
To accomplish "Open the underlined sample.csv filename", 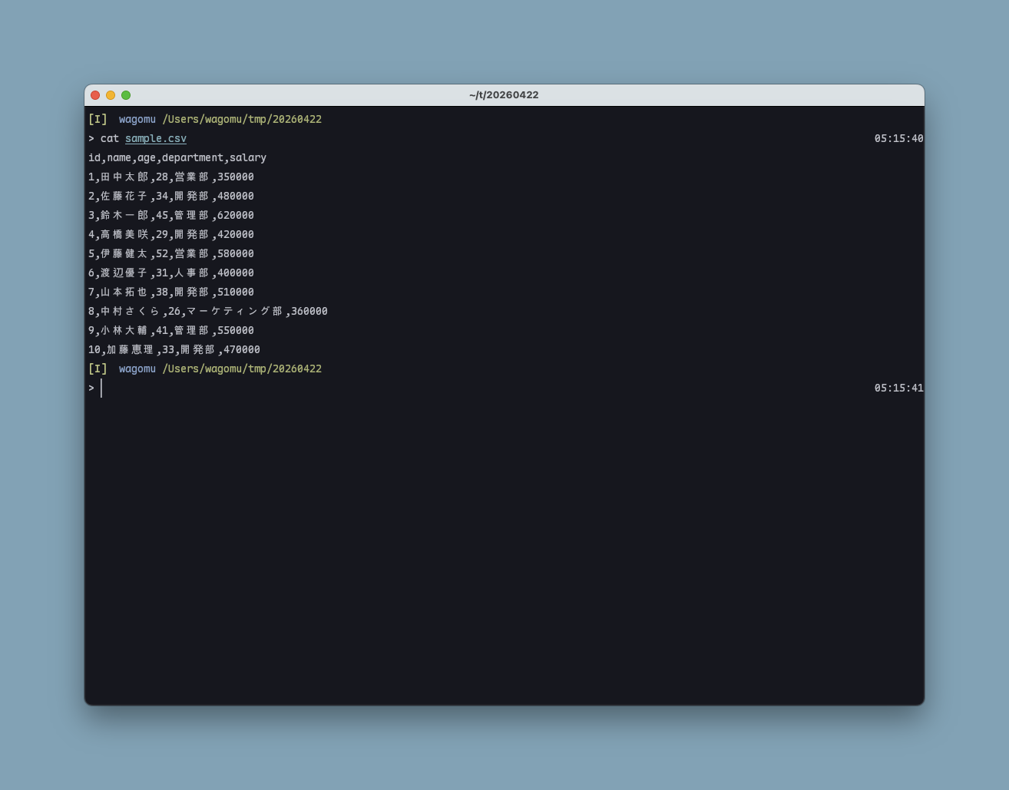I will 156,139.
